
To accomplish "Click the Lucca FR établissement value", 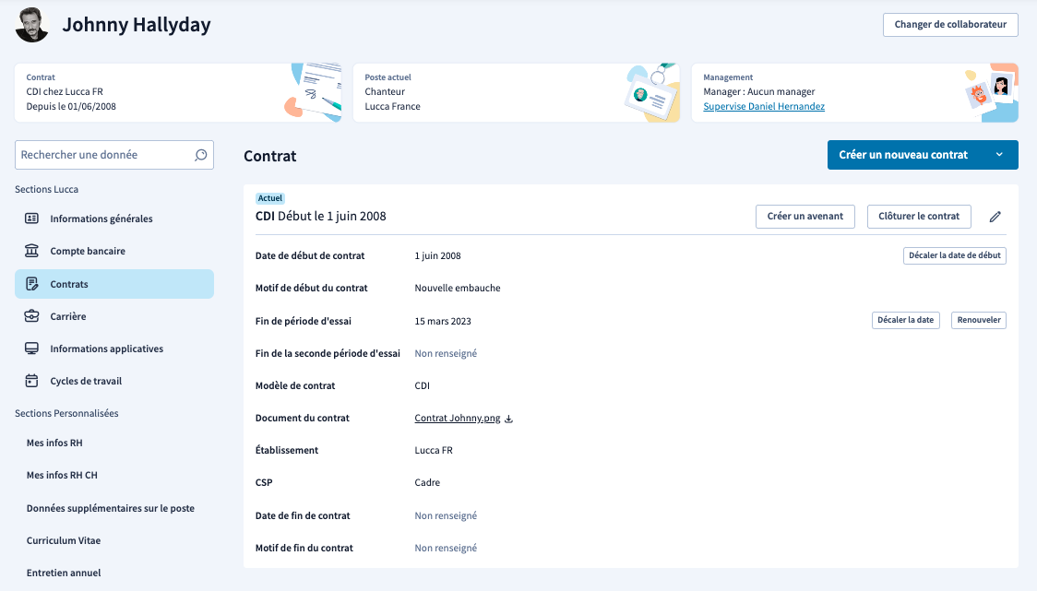I will coord(434,450).
